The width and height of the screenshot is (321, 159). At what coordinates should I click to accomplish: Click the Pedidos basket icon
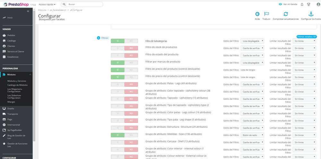coord(4,35)
